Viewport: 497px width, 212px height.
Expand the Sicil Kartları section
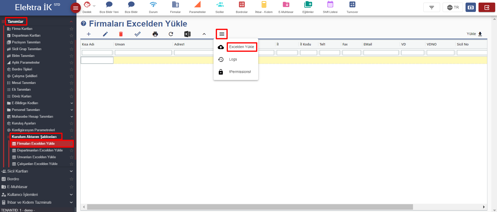71,171
